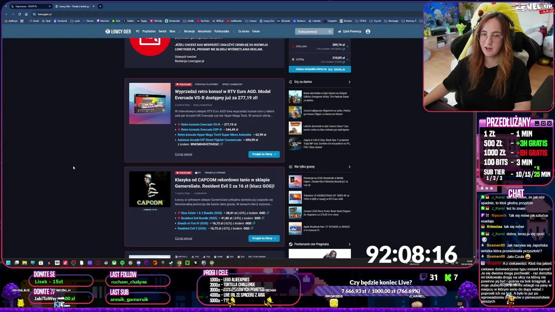555x312 pixels.
Task: Open Minecraft launcher from the taskbar
Action: point(187,263)
